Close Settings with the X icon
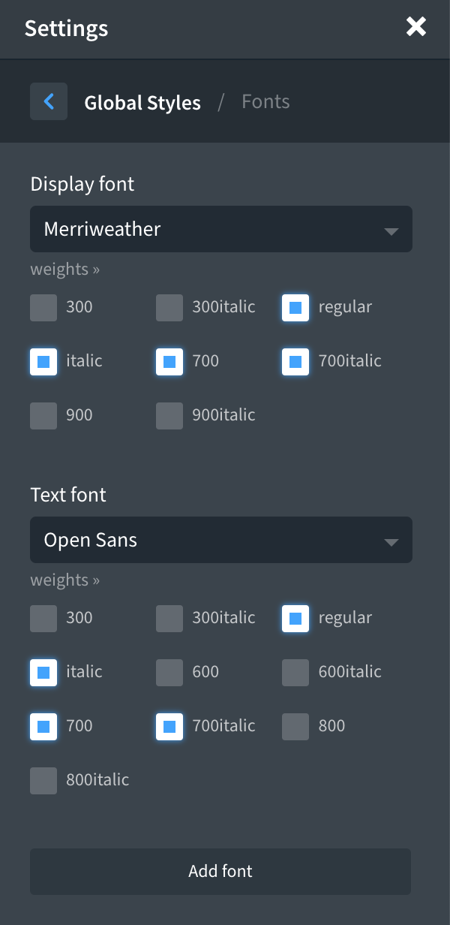Image resolution: width=450 pixels, height=925 pixels. [417, 26]
